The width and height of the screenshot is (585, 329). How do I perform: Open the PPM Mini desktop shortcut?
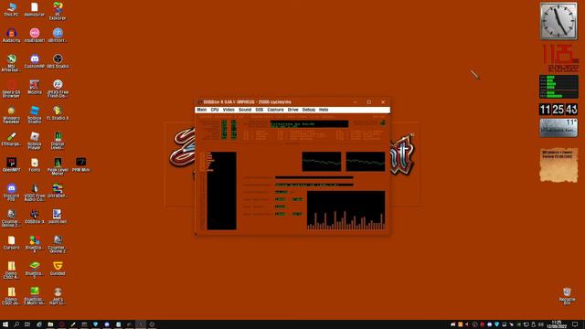coord(80,164)
